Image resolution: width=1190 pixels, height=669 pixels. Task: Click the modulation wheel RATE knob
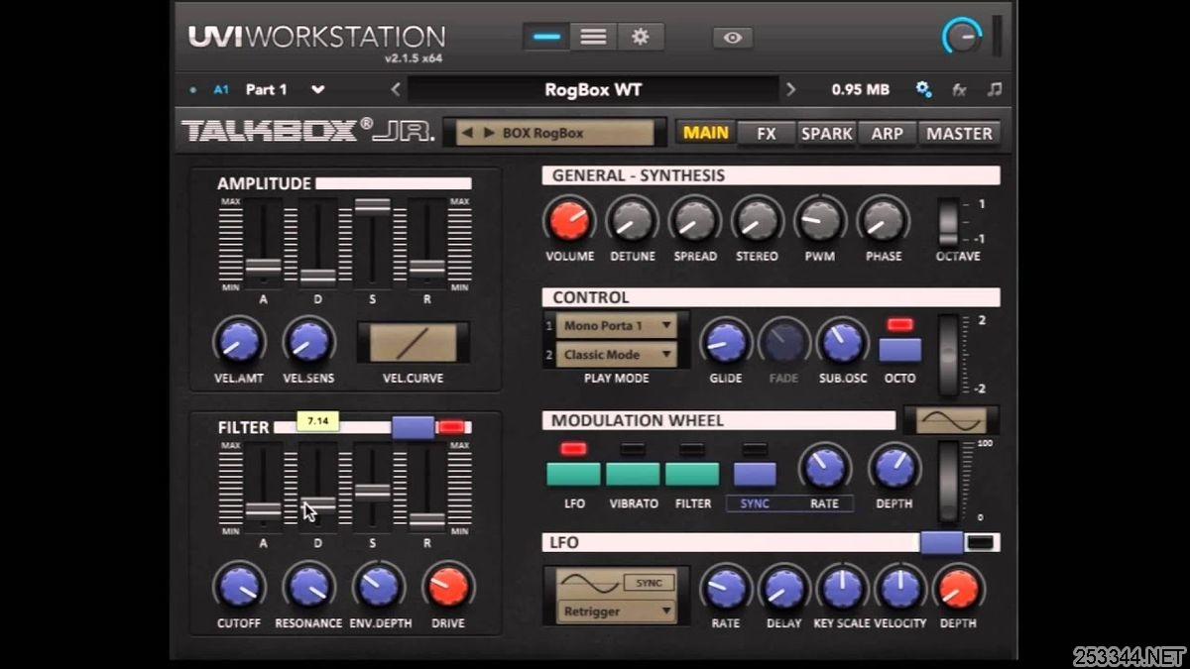point(825,467)
